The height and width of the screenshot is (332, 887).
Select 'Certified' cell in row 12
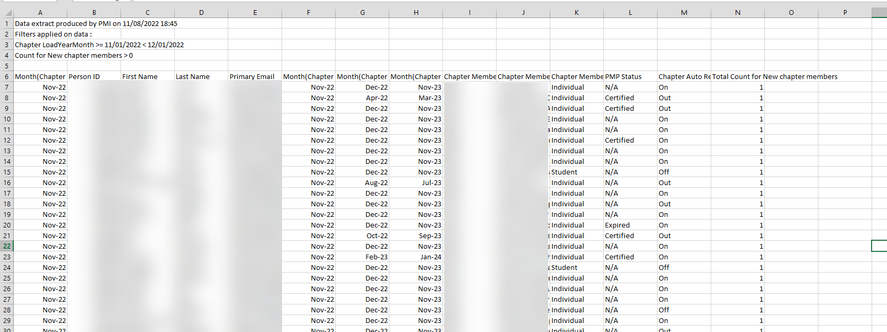[630, 140]
